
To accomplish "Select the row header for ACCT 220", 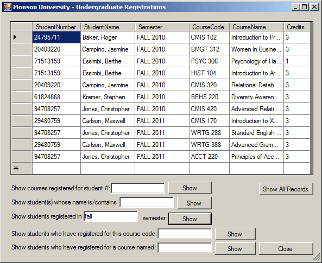I will pos(22,157).
